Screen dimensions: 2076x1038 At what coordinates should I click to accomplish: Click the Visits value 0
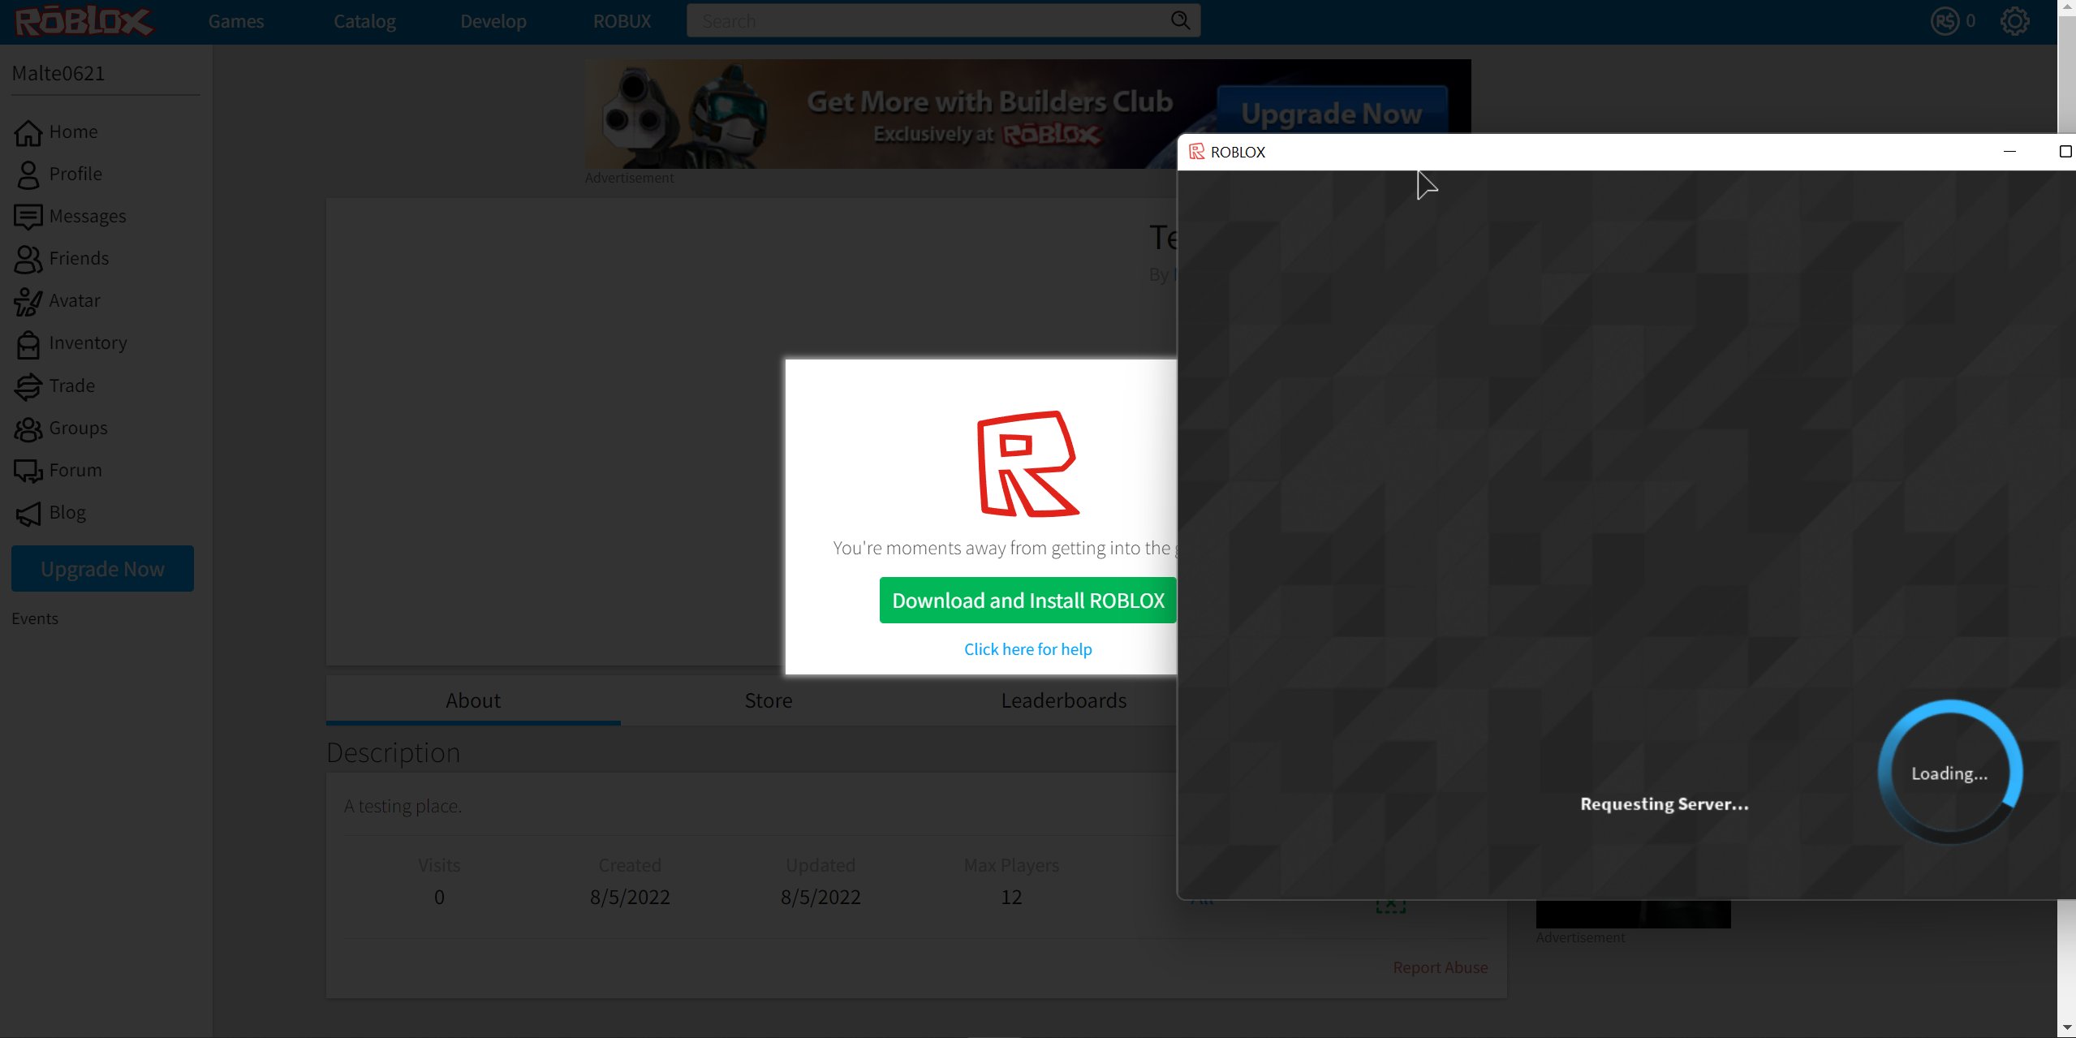pos(439,897)
